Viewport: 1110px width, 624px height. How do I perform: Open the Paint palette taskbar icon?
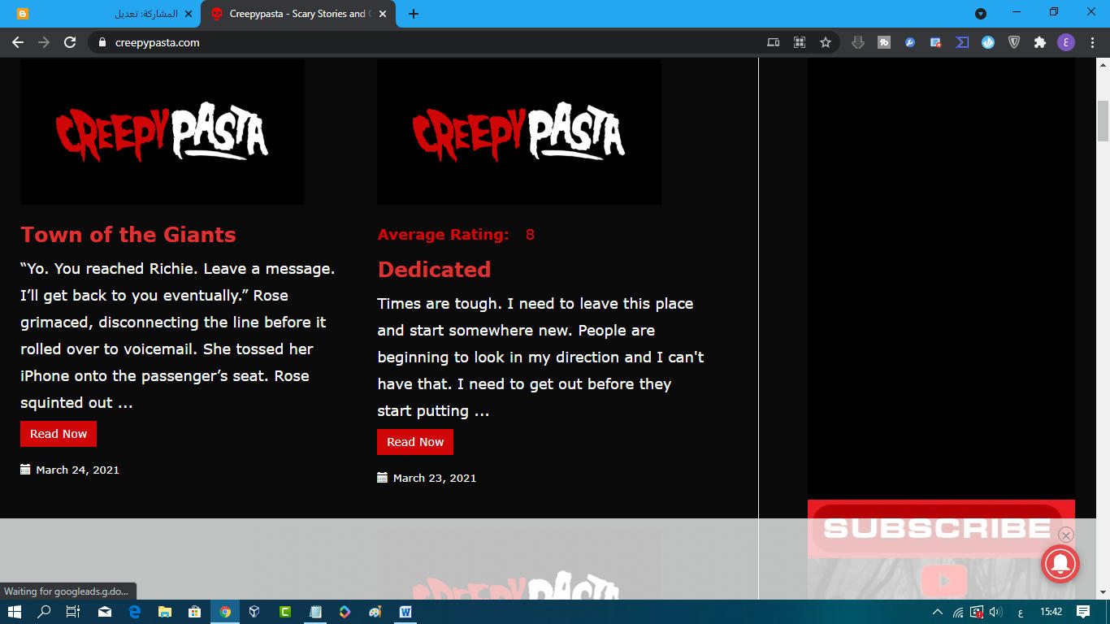pos(375,612)
